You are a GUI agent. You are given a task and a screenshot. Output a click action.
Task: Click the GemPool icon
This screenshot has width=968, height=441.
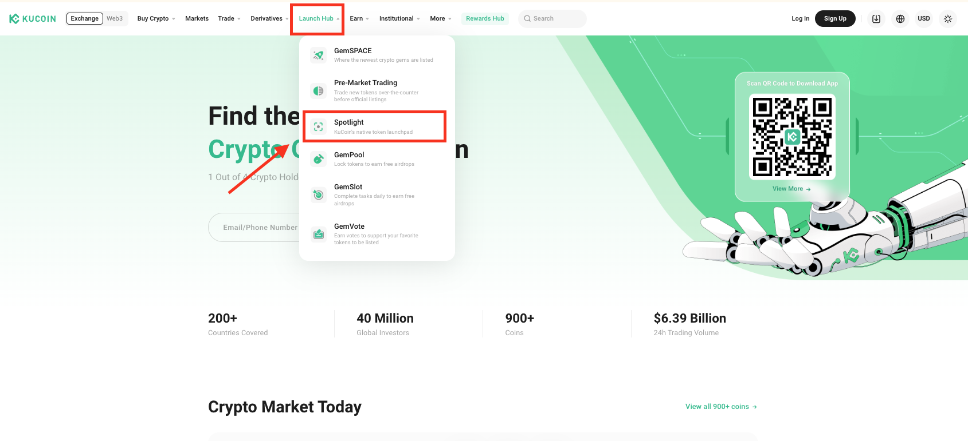click(319, 159)
